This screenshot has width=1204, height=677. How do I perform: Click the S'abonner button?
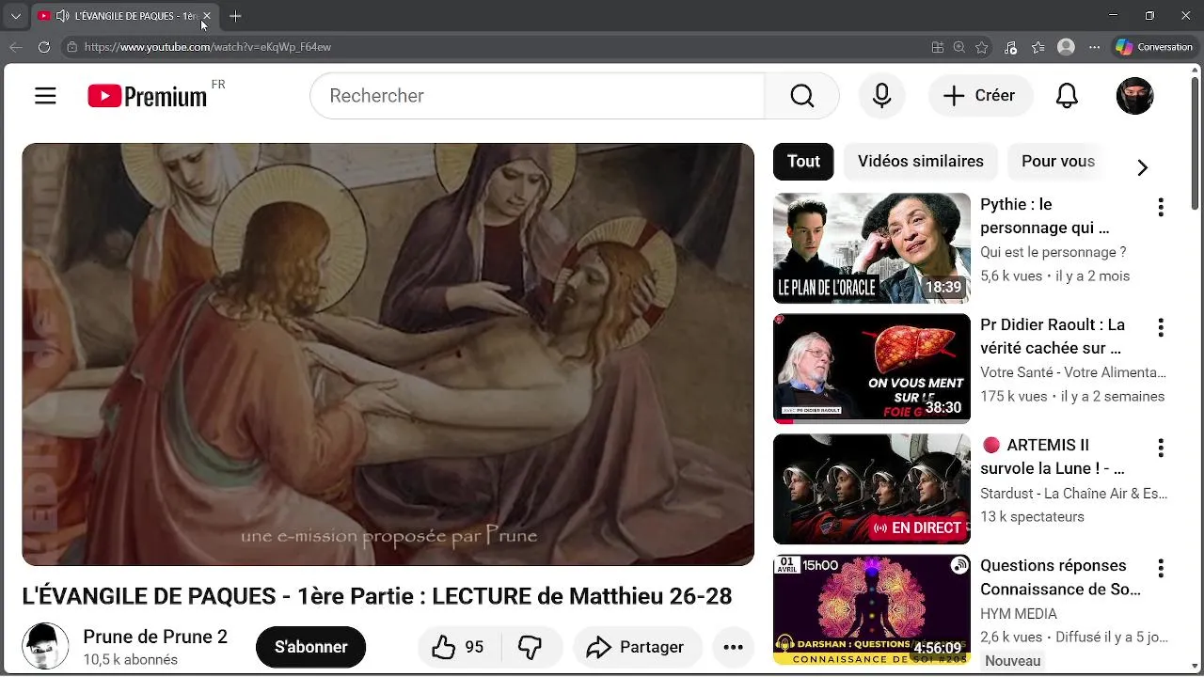point(310,647)
